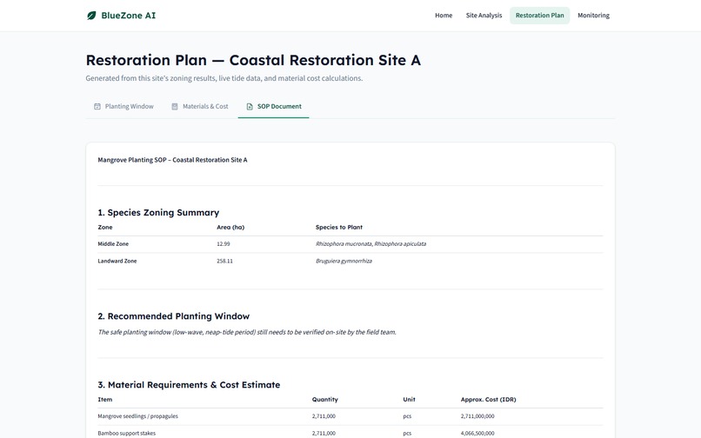The image size is (701, 438).
Task: Select the SOP Document tab
Action: [274, 106]
